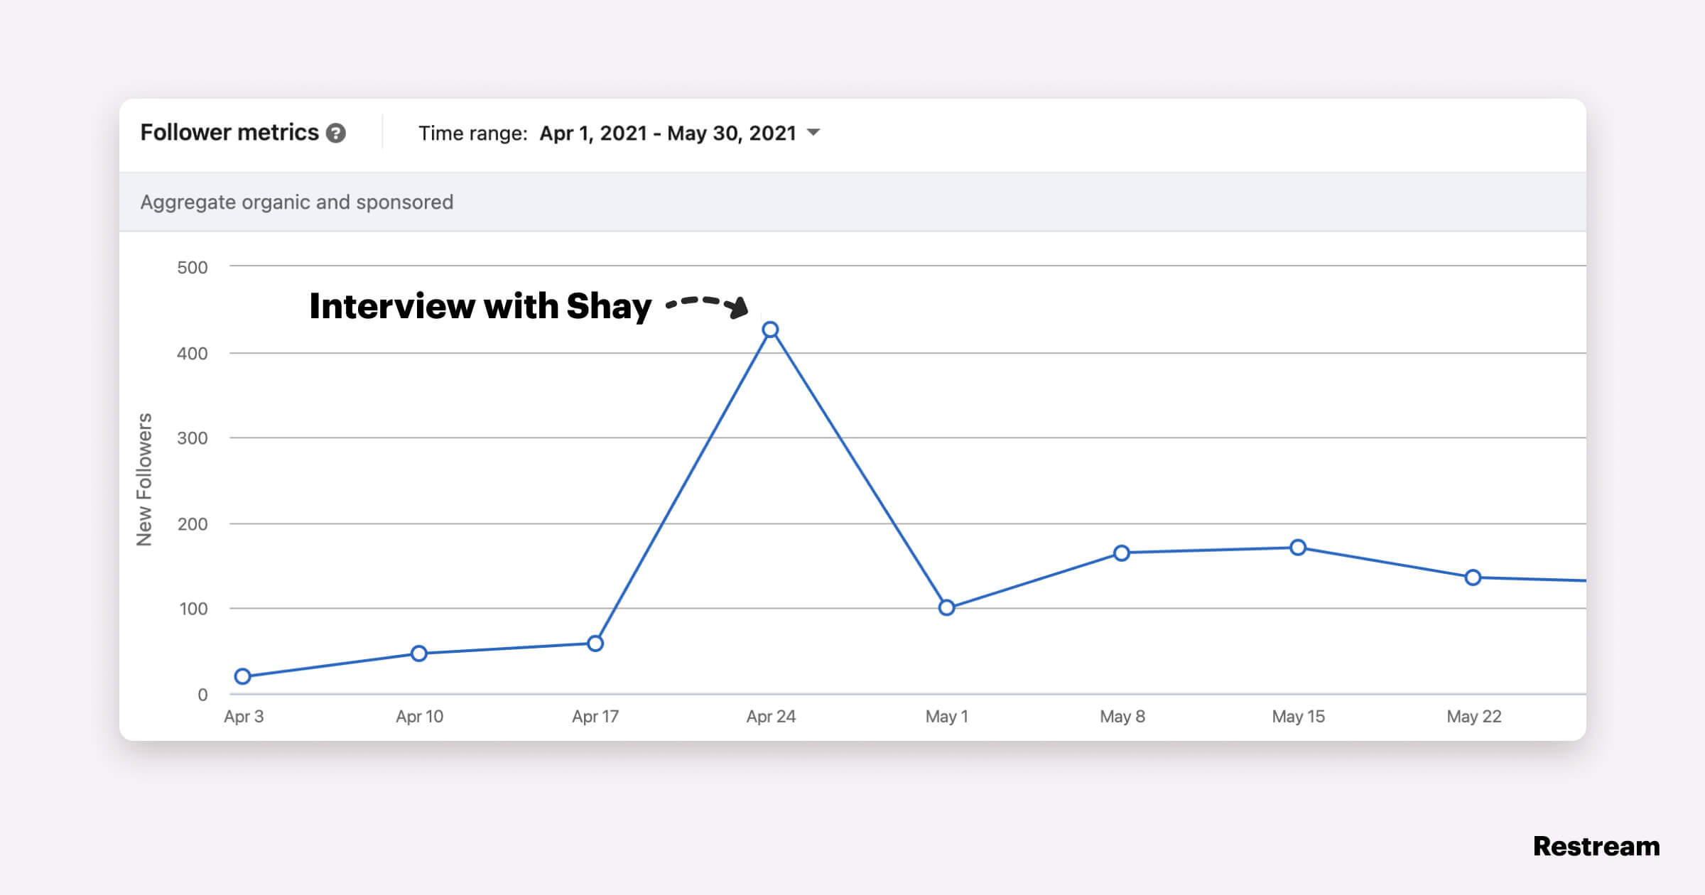Click the dashed arrow pointing to peak
The image size is (1705, 895).
tap(707, 304)
